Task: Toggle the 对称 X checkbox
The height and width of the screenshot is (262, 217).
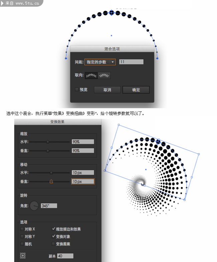Action: (22, 229)
